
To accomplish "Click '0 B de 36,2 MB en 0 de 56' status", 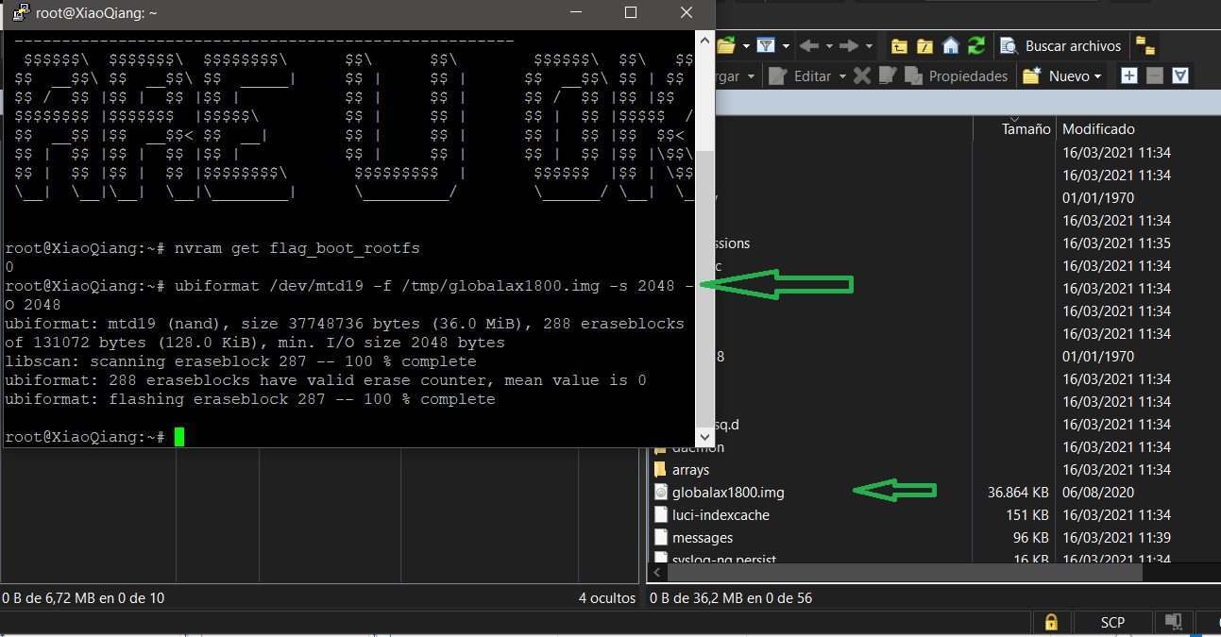I will pyautogui.click(x=731, y=597).
